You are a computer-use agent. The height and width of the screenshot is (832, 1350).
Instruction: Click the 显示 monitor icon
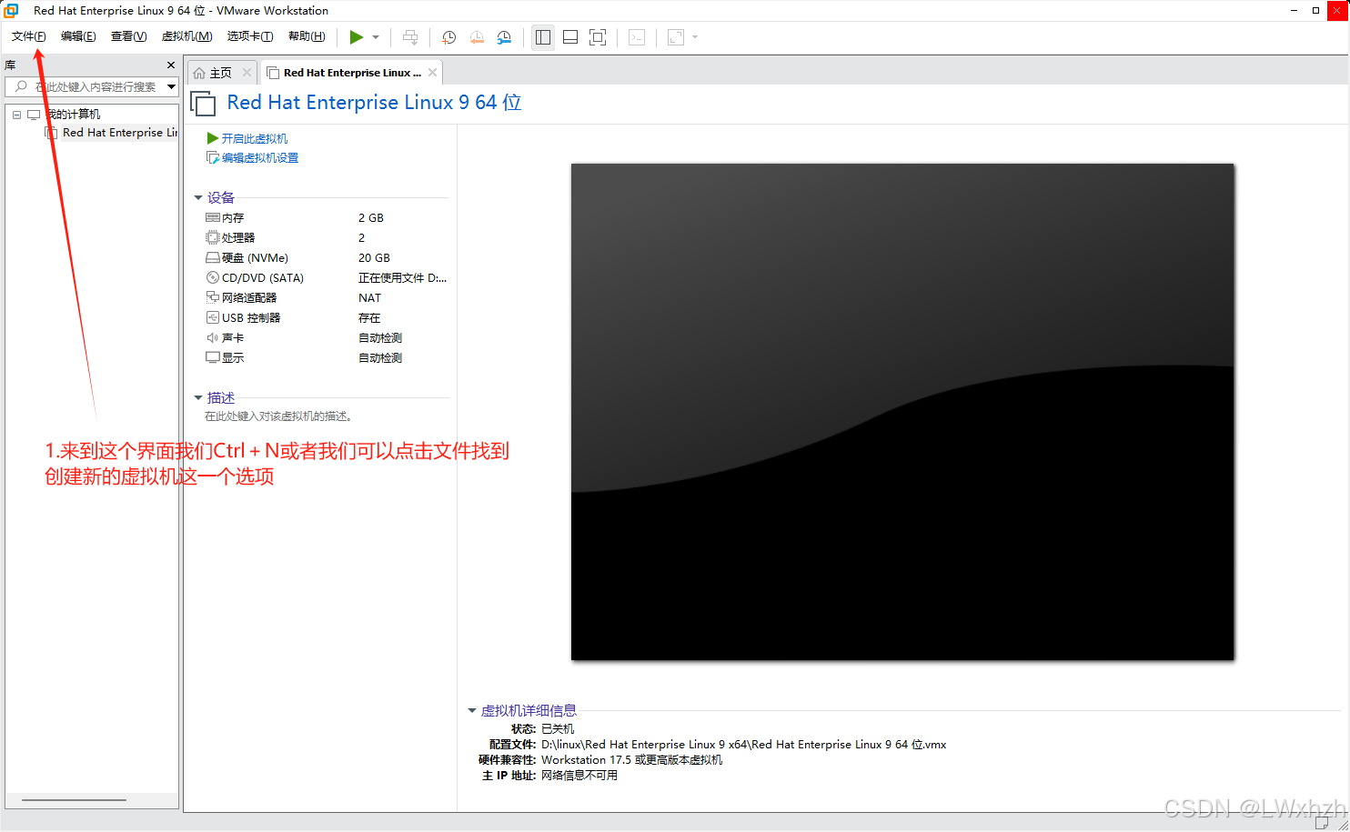213,357
